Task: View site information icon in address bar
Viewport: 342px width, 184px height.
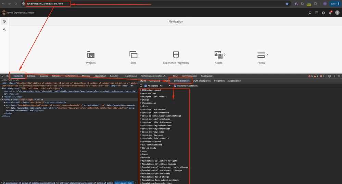Action: pyautogui.click(x=24, y=4)
